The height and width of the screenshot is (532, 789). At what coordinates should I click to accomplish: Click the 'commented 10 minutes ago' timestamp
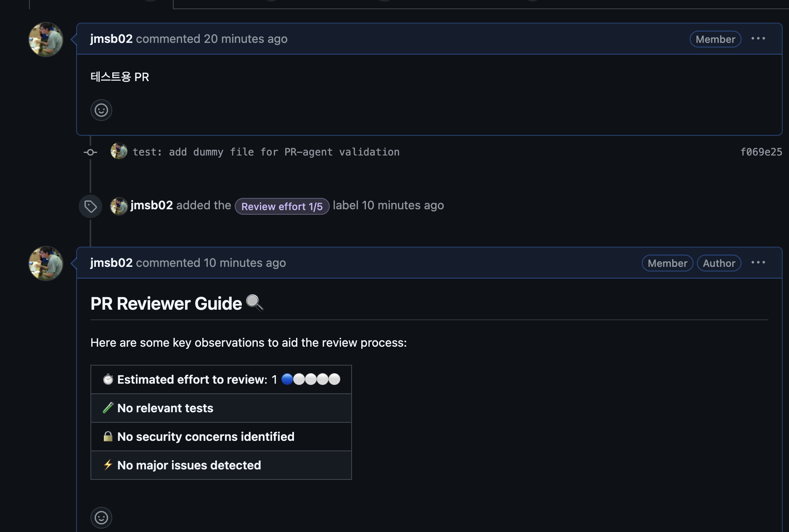click(244, 263)
